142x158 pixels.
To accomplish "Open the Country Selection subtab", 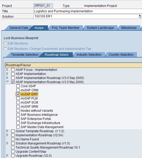I will pos(121,55).
